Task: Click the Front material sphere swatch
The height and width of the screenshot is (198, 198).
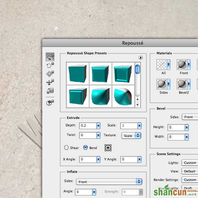Action: tap(182, 65)
